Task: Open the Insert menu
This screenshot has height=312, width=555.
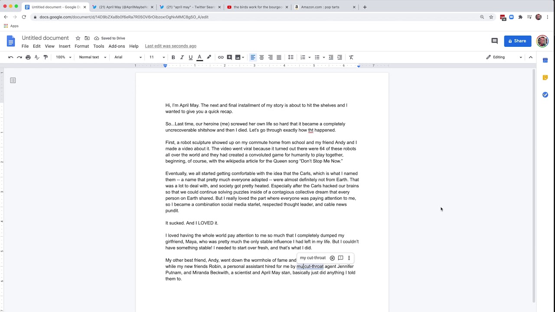Action: (x=65, y=46)
